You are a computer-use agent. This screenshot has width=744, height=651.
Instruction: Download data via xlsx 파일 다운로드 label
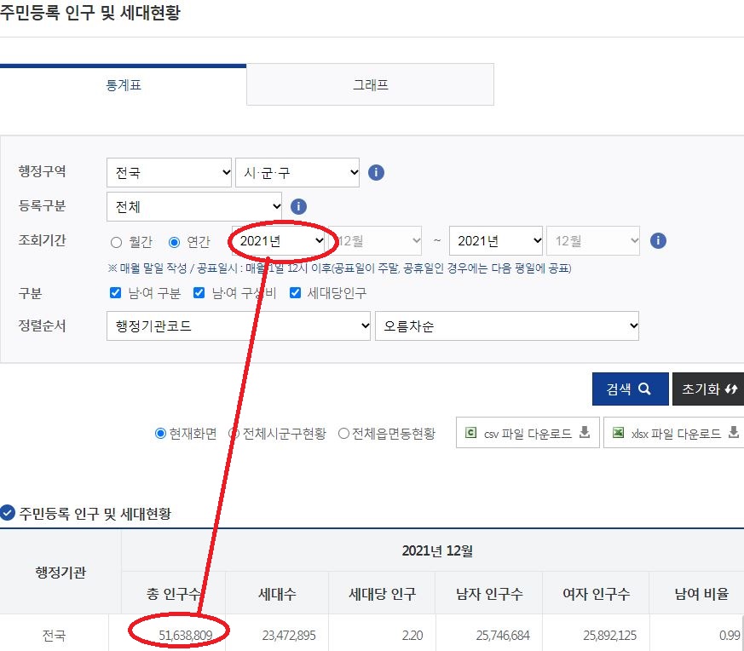click(676, 433)
